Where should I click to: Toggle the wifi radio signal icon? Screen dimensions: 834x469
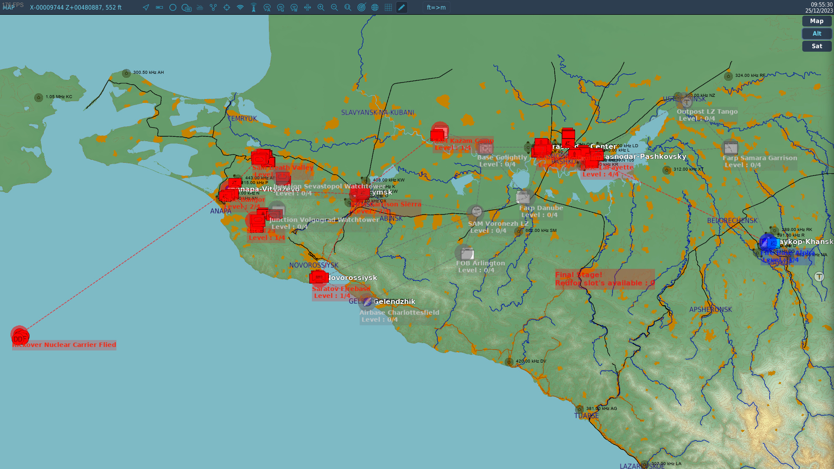[x=240, y=7]
